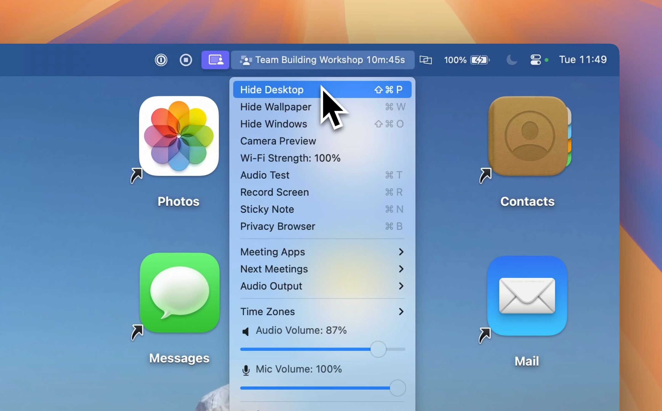Launch Privacy Browser from the menu
This screenshot has height=411, width=662.
322,226
